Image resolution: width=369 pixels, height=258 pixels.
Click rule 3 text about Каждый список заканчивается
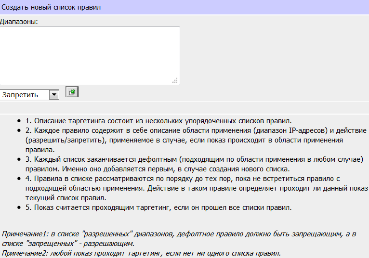[x=195, y=164]
